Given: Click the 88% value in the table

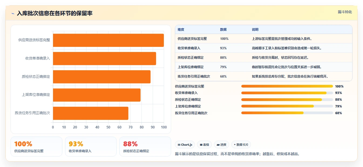Looking at the screenshot, I should click(223, 58).
